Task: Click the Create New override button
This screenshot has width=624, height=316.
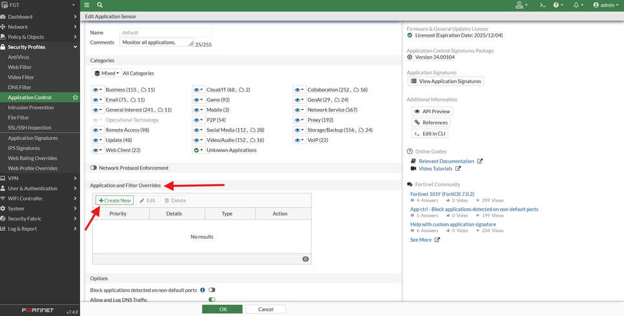Action: (115, 201)
